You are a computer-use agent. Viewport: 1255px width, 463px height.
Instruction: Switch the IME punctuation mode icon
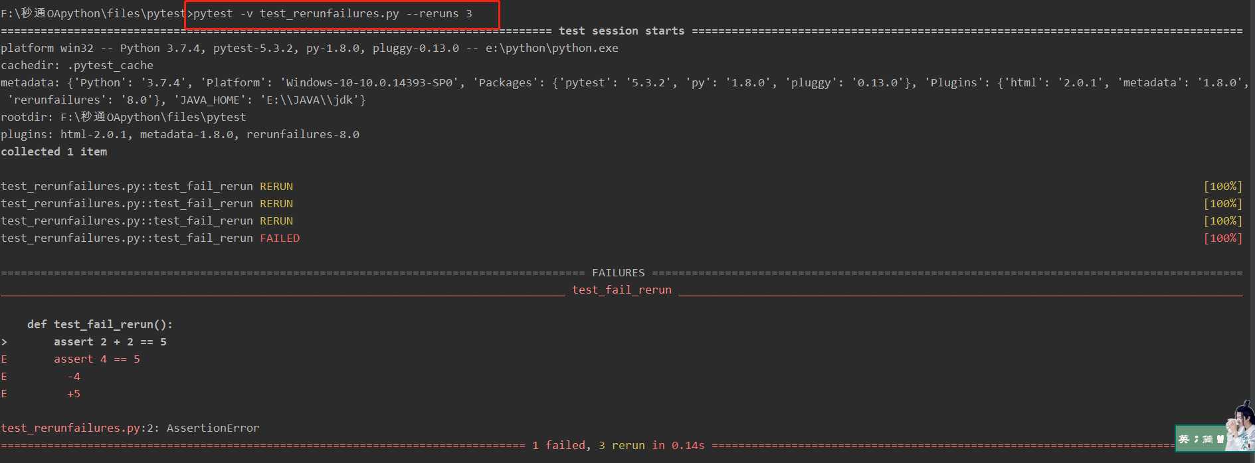pos(1196,439)
